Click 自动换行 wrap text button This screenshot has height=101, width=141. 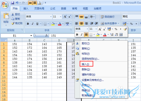pos(107,17)
